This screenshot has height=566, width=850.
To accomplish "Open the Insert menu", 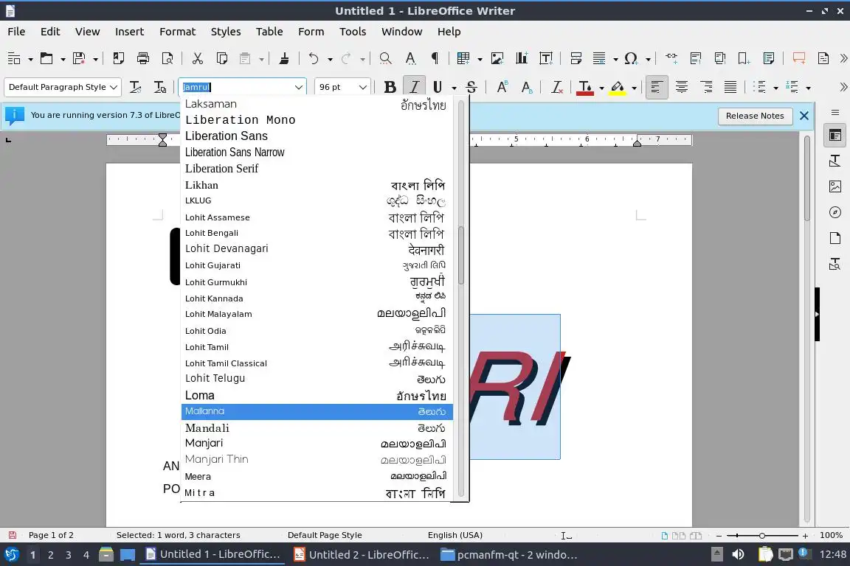I will tap(130, 32).
